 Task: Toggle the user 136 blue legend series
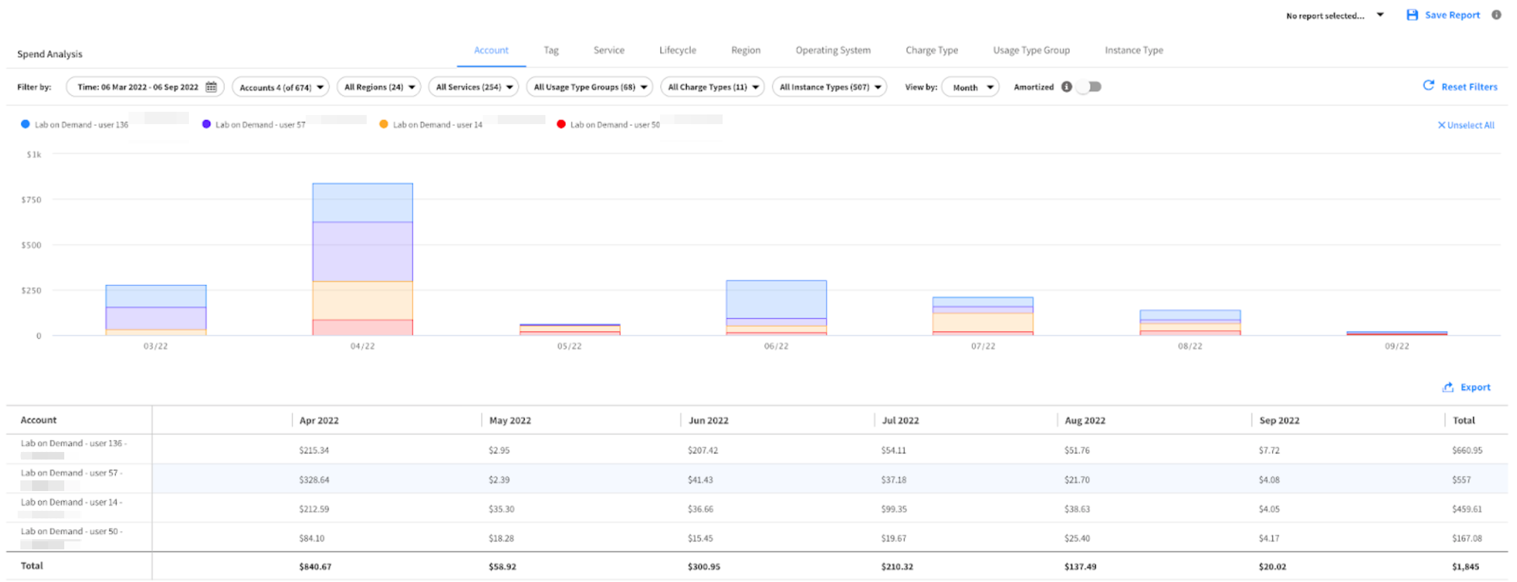[x=25, y=125]
